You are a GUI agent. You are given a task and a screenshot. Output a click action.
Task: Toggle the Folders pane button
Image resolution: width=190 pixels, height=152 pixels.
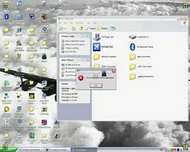tap(103, 29)
